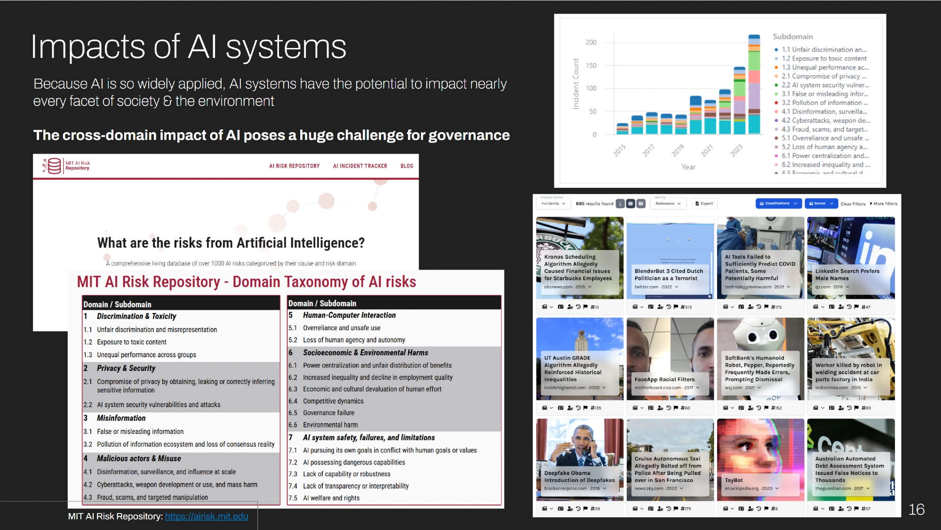The height and width of the screenshot is (530, 941).
Task: Switch to the compact grid view toggle
Action: click(630, 204)
